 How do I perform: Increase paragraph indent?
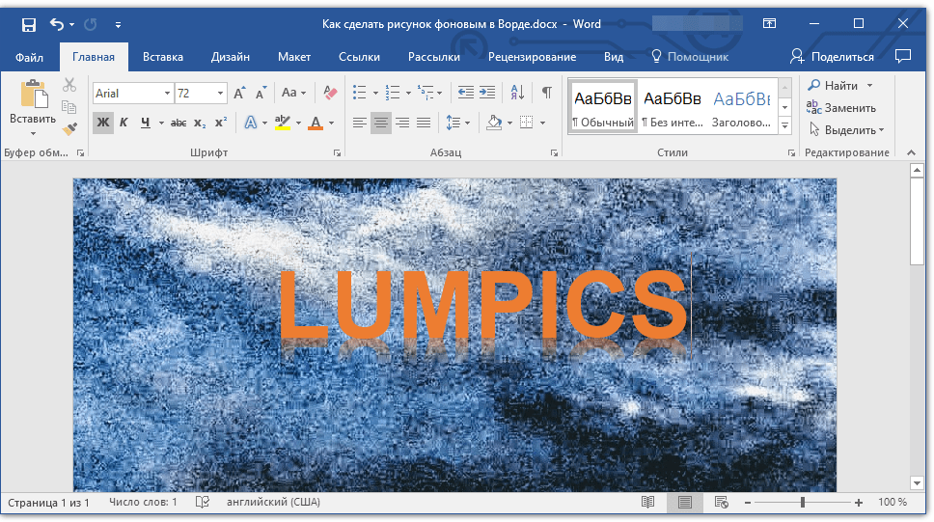coord(487,93)
